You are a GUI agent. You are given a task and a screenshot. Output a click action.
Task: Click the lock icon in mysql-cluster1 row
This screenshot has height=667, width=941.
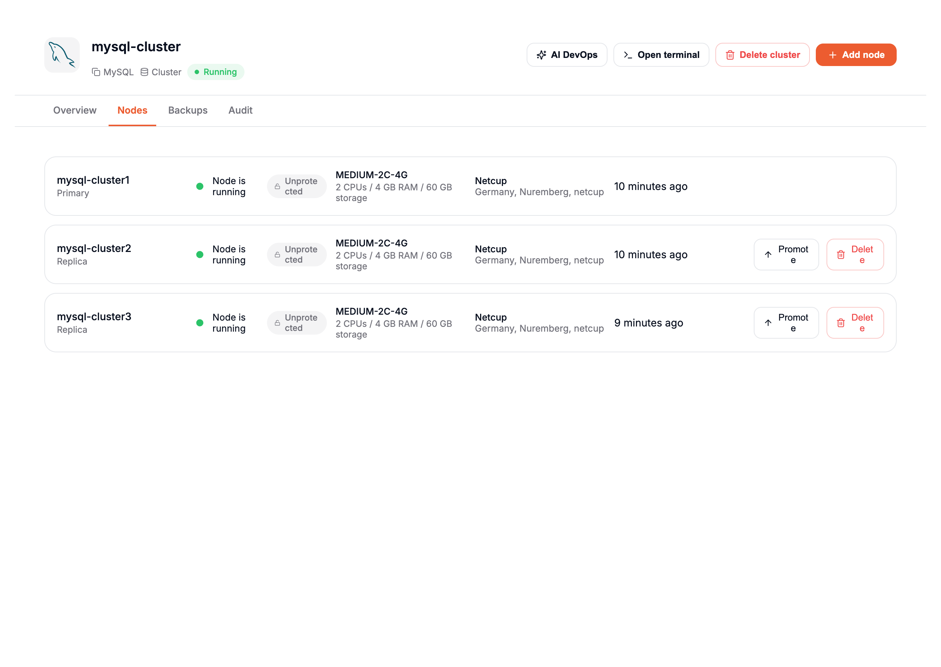[277, 186]
